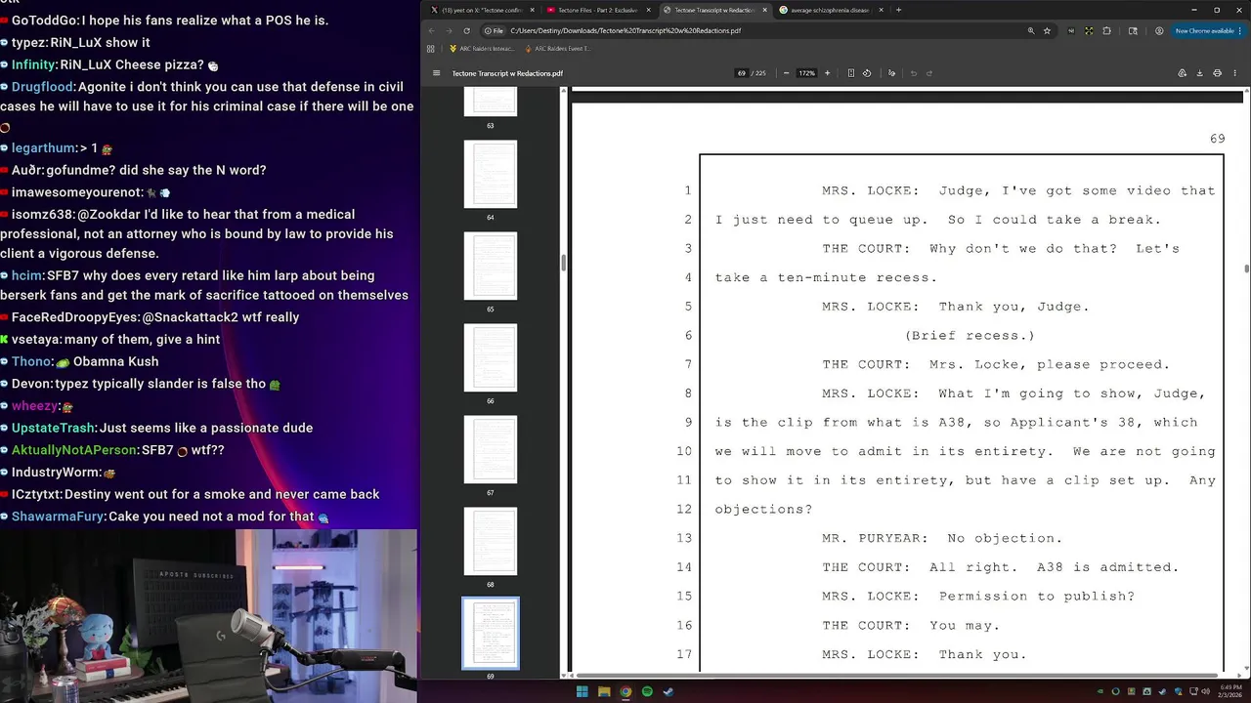
Task: Open Chrome page zoom magnifier icon
Action: click(1031, 30)
